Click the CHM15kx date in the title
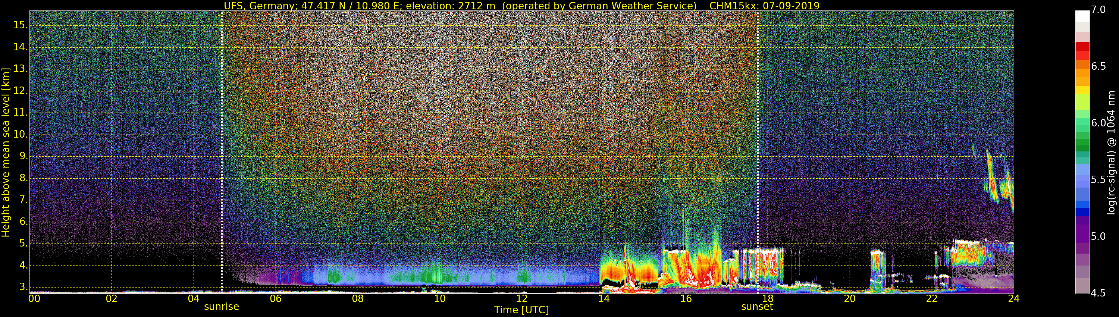Image resolution: width=1119 pixels, height=317 pixels. [x=764, y=6]
